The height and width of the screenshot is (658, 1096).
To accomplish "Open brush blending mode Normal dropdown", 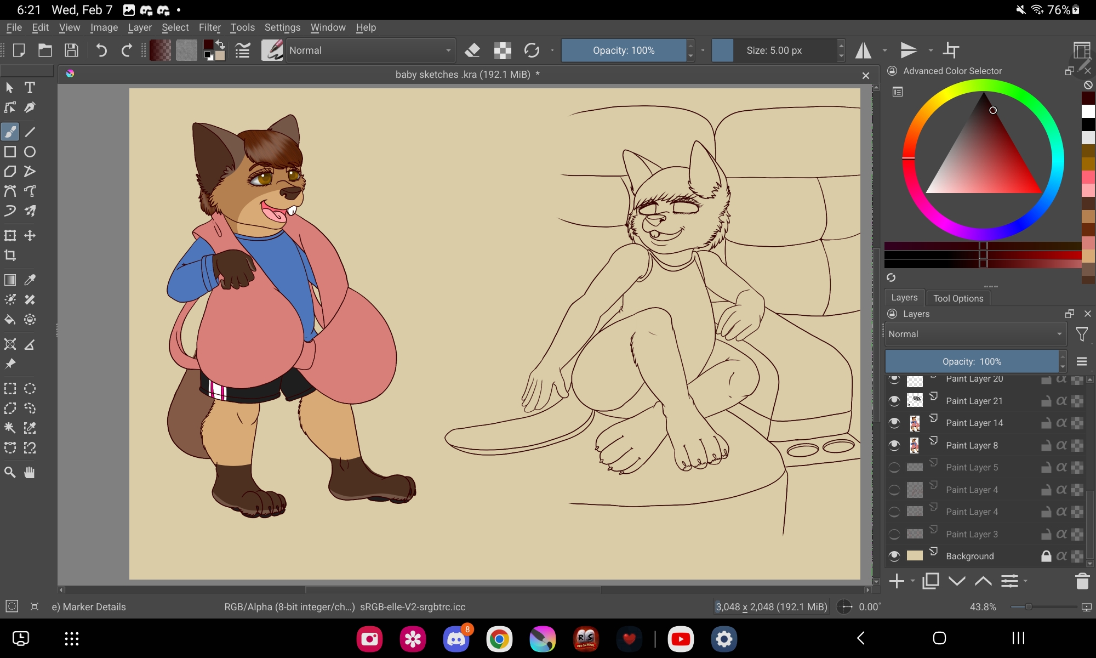I will point(370,50).
